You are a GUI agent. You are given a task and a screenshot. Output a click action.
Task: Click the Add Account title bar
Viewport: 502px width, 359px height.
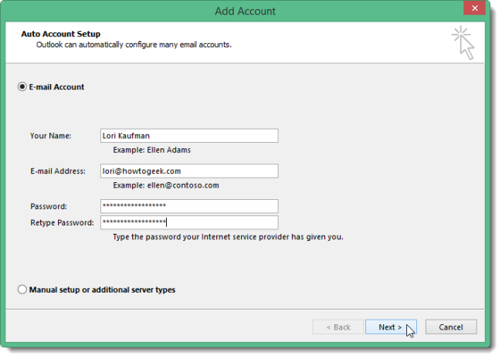click(246, 11)
